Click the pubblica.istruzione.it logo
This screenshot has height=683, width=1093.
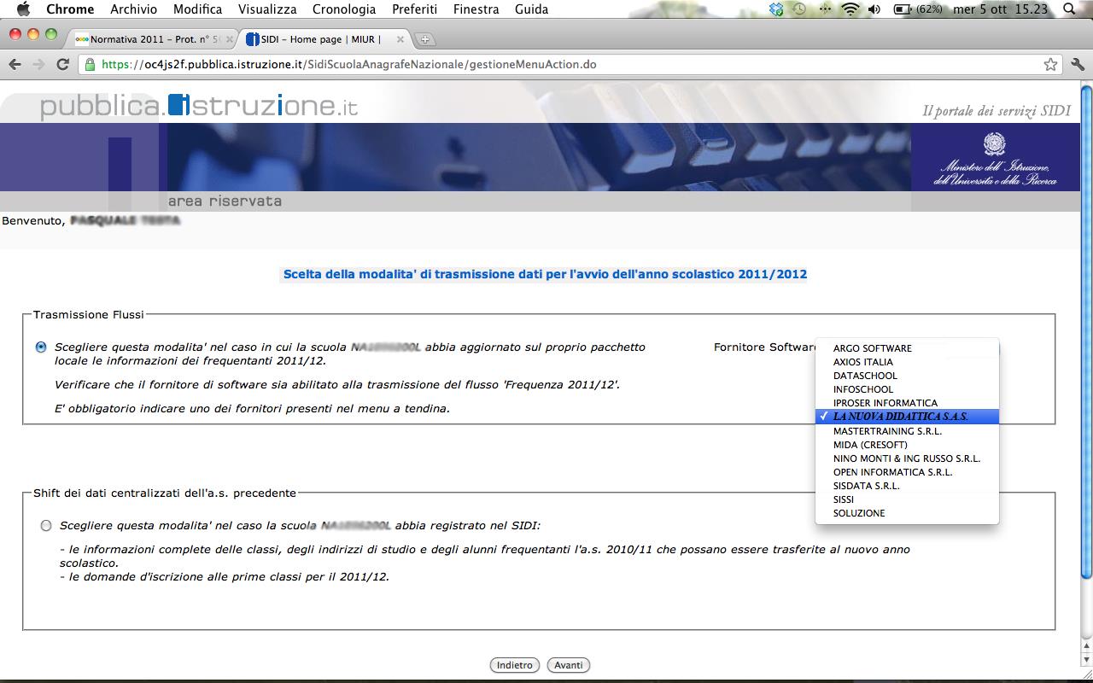pos(199,106)
